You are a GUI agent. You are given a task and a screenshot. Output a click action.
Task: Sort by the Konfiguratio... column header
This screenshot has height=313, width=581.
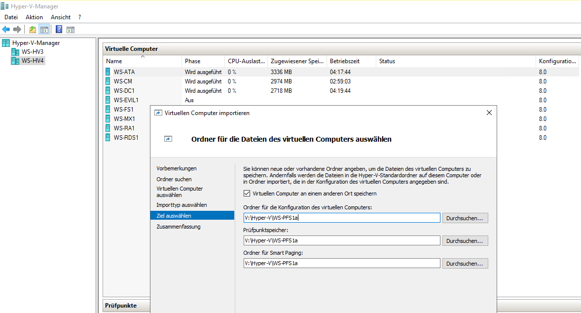557,61
